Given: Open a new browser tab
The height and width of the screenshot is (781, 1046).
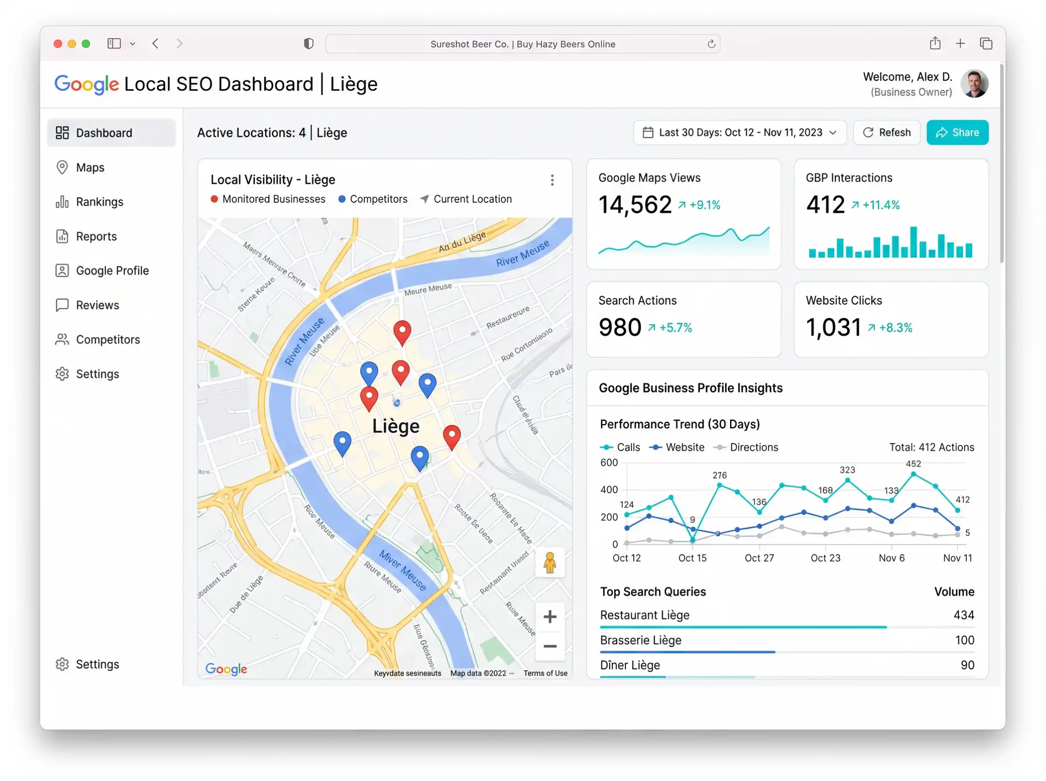Looking at the screenshot, I should click(960, 44).
